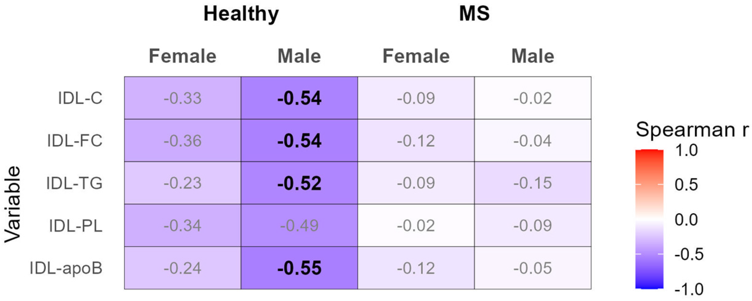Click the IDL-C row label

click(x=80, y=98)
